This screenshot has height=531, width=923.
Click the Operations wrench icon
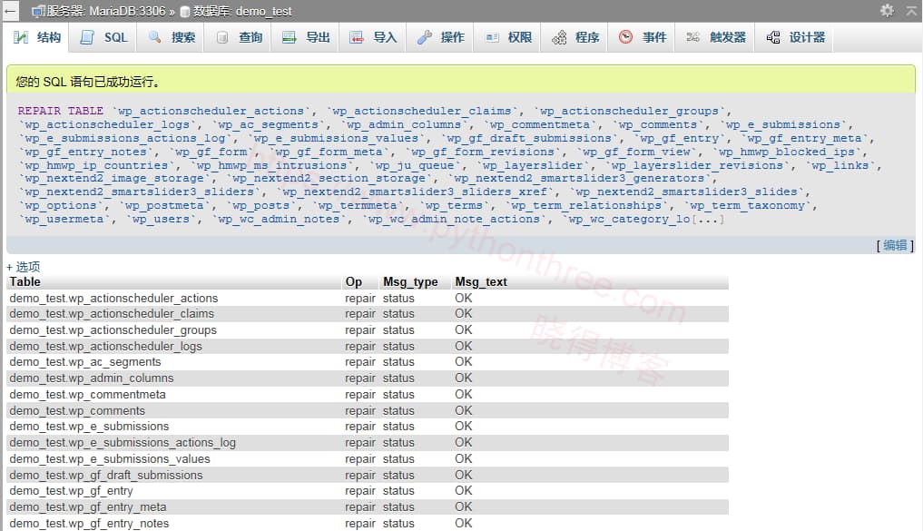pos(425,38)
